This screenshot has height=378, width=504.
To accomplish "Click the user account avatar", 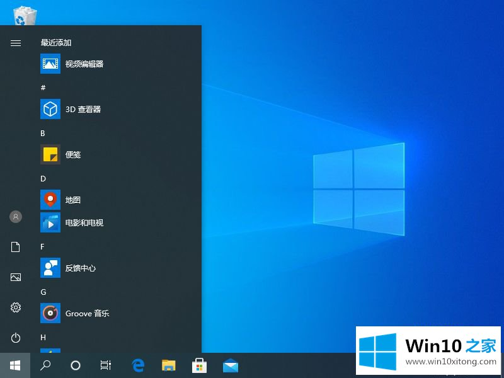I will tap(16, 217).
